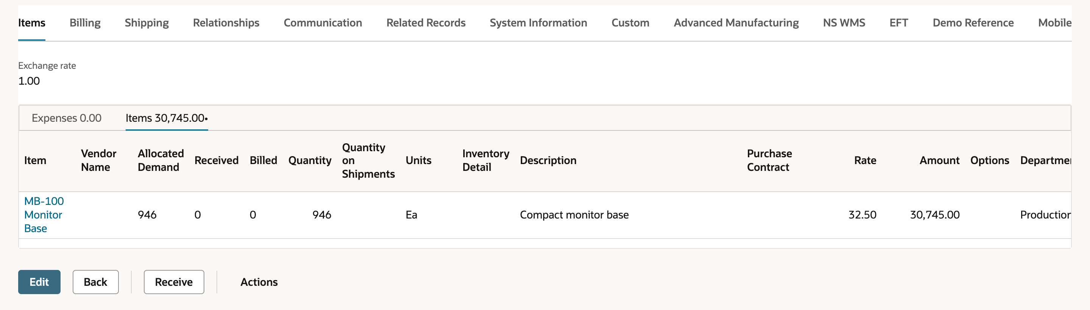Open the Billing tab
Image resolution: width=1090 pixels, height=310 pixels.
pos(85,23)
